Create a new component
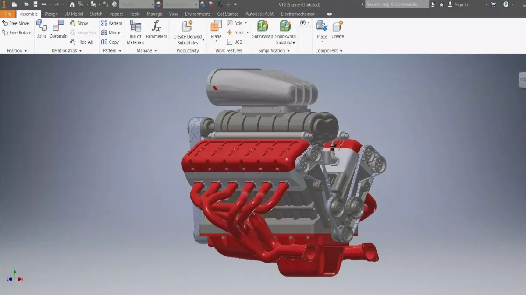The width and height of the screenshot is (526, 295). tap(338, 29)
